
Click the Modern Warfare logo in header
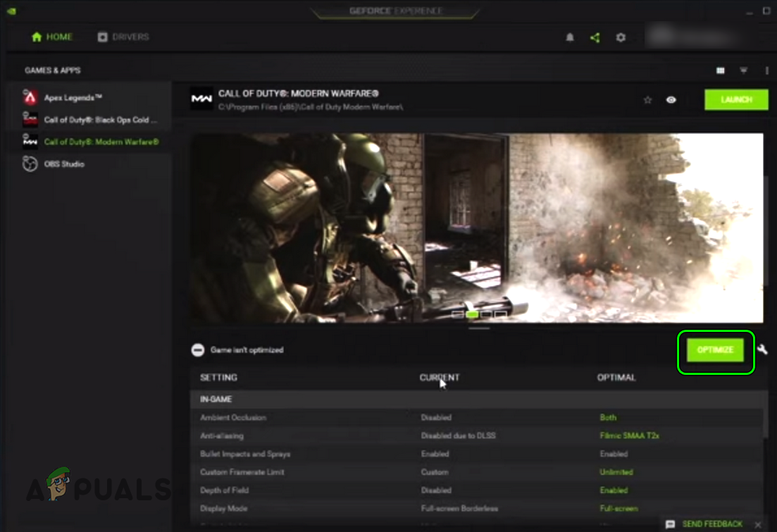(201, 99)
